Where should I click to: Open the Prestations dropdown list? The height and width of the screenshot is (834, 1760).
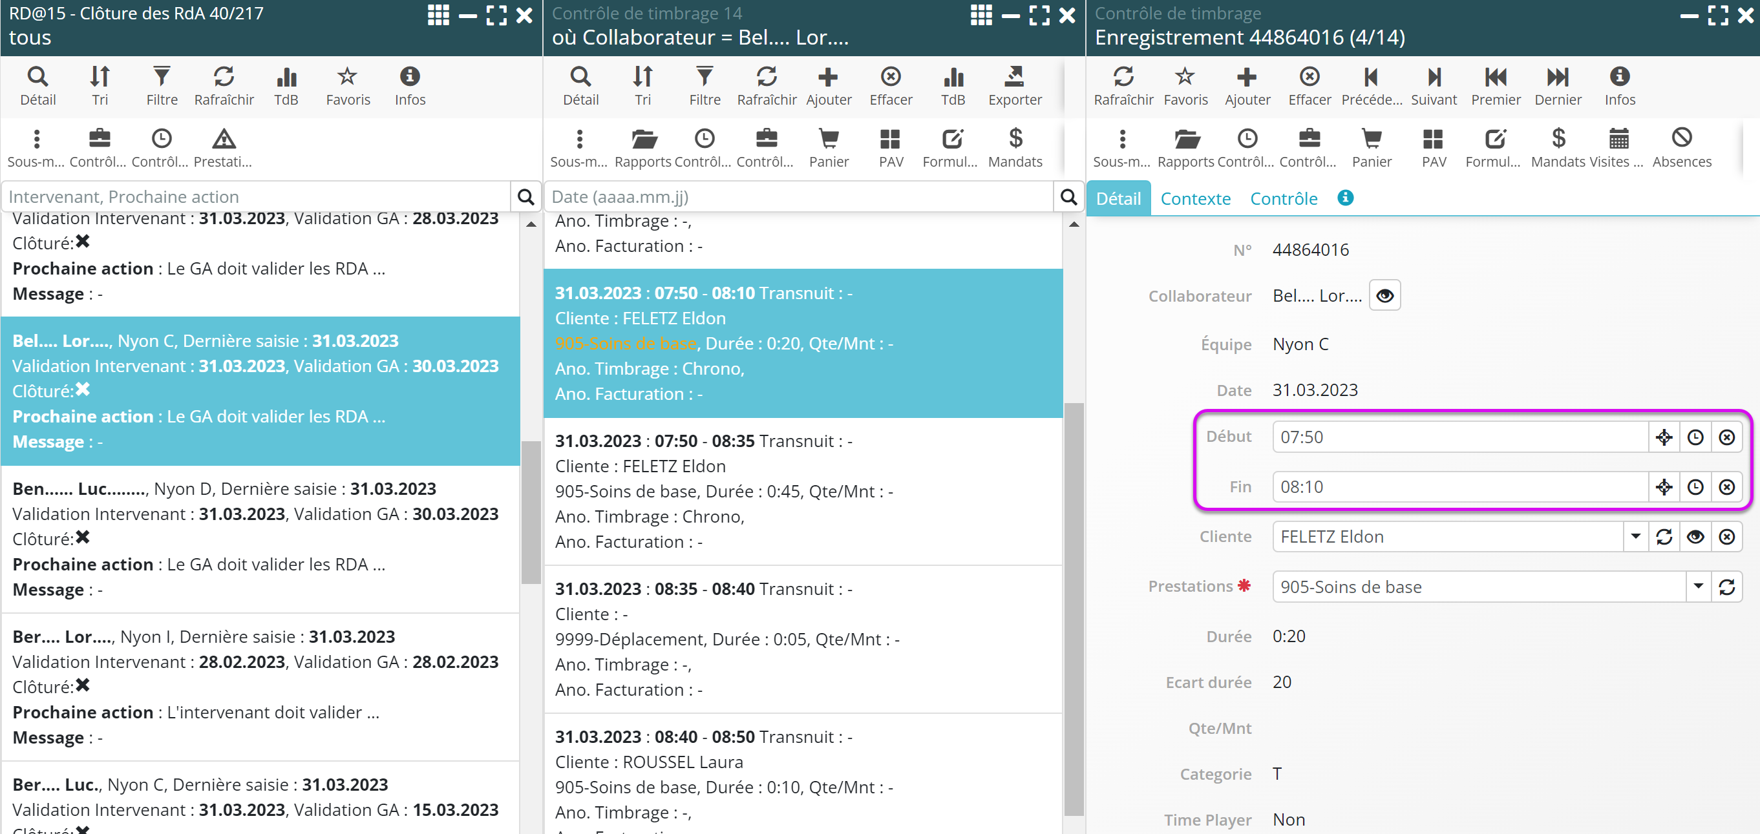click(1698, 587)
